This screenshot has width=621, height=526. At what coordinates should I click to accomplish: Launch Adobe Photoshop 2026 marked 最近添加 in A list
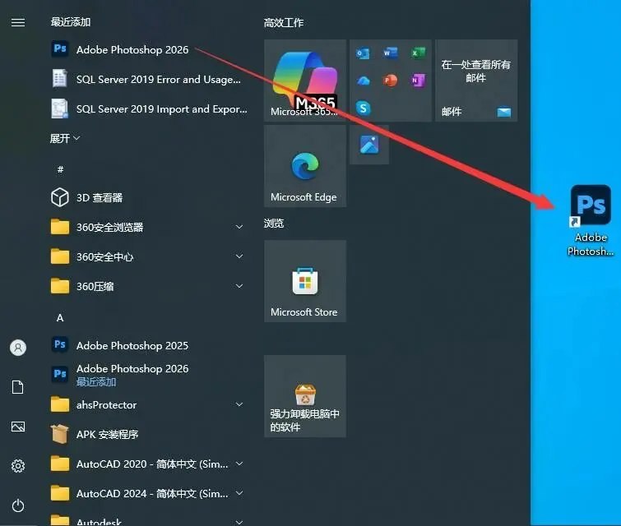point(120,375)
